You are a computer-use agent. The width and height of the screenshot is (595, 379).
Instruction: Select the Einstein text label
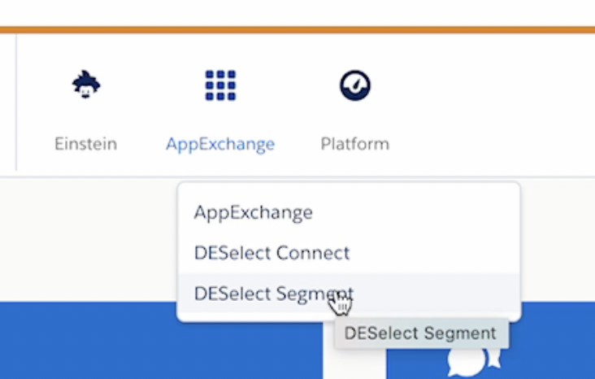tap(86, 144)
